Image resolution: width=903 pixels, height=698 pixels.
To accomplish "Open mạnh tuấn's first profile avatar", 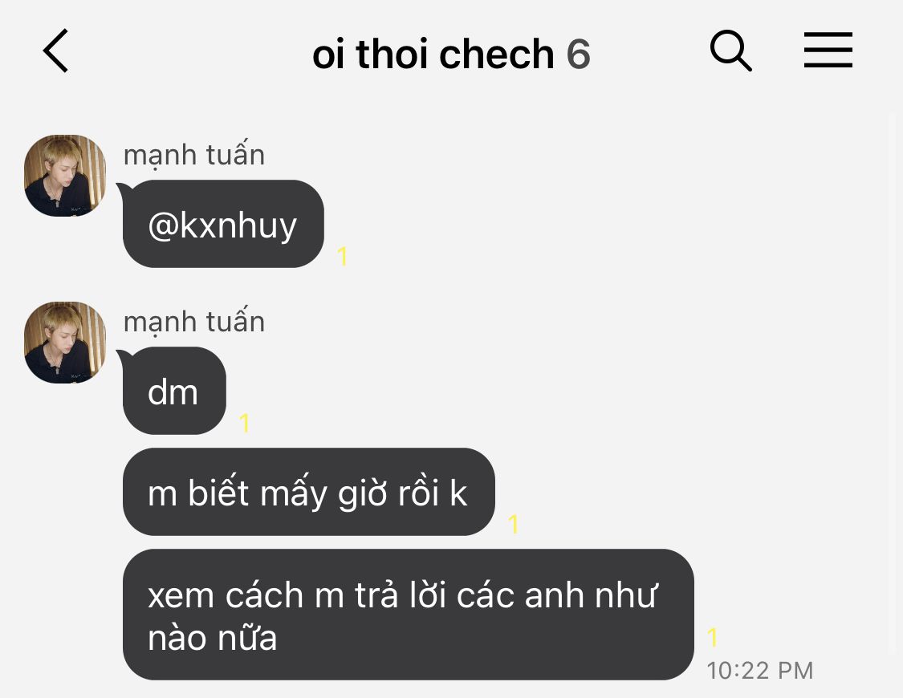I will click(x=65, y=176).
